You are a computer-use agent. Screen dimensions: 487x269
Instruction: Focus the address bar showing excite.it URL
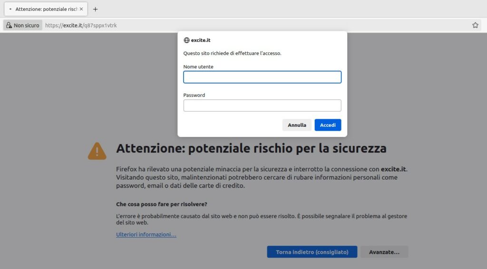click(x=238, y=25)
